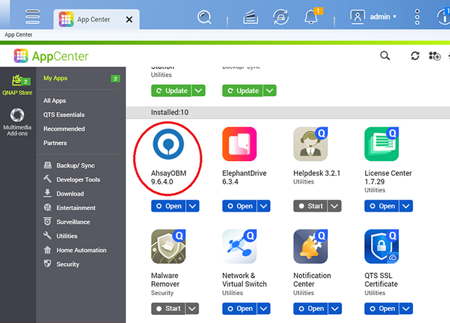Expand Network & Virtual Switch Open dropdown
The height and width of the screenshot is (323, 450).
point(263,308)
